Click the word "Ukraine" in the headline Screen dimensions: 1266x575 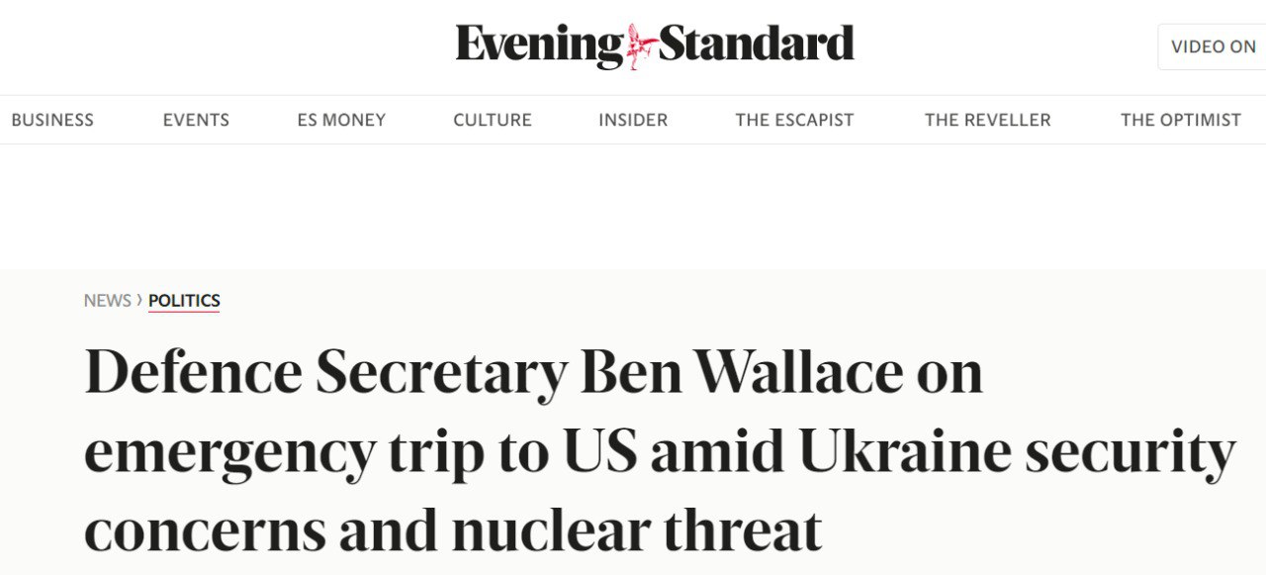(x=904, y=451)
